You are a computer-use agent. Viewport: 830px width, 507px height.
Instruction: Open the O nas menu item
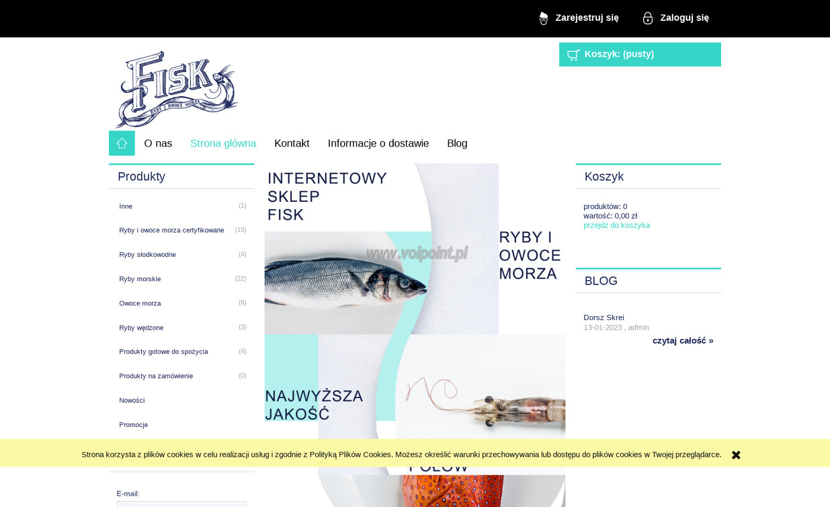(158, 143)
